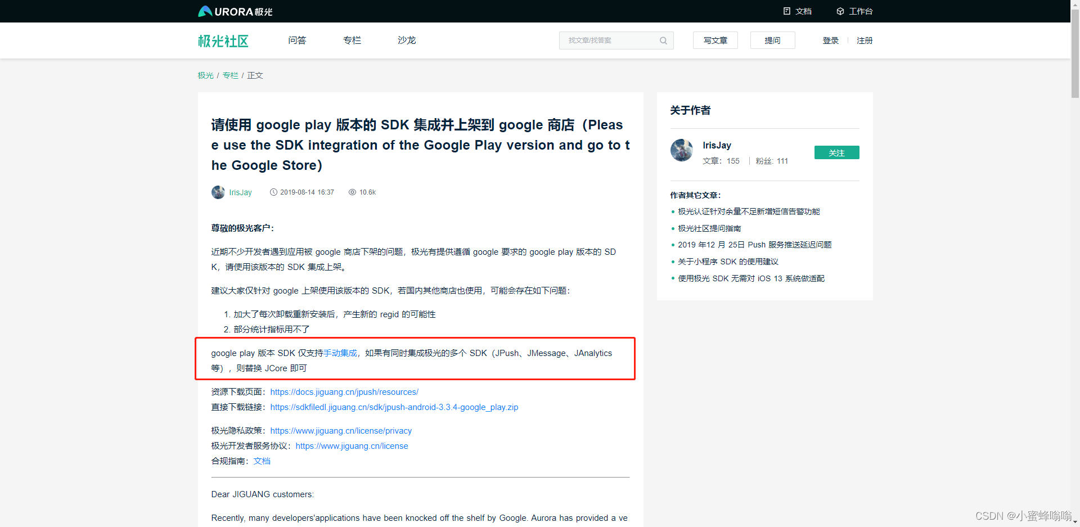Click the publish date 2019-08-14 16:37
This screenshot has width=1080, height=527.
[x=307, y=192]
